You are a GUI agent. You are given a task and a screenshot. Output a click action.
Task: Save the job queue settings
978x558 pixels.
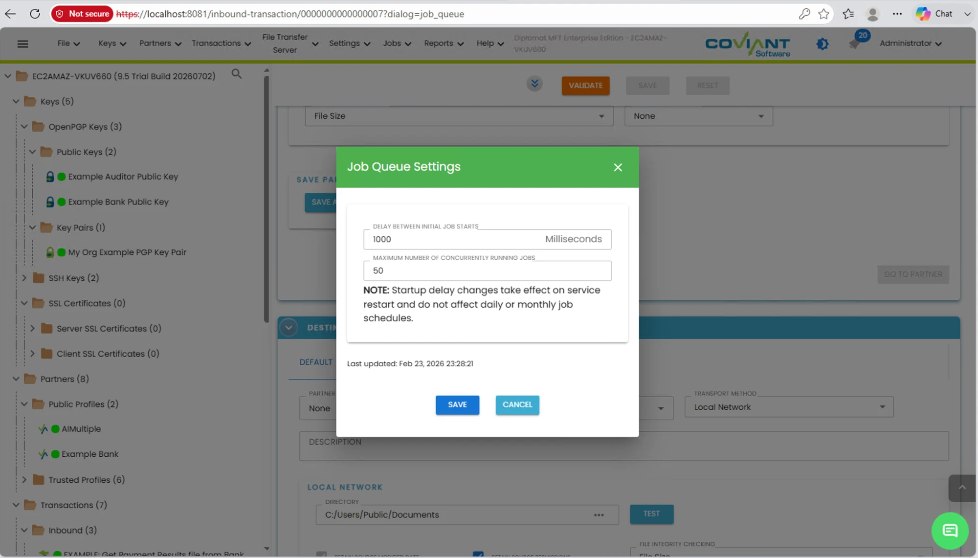[457, 405]
